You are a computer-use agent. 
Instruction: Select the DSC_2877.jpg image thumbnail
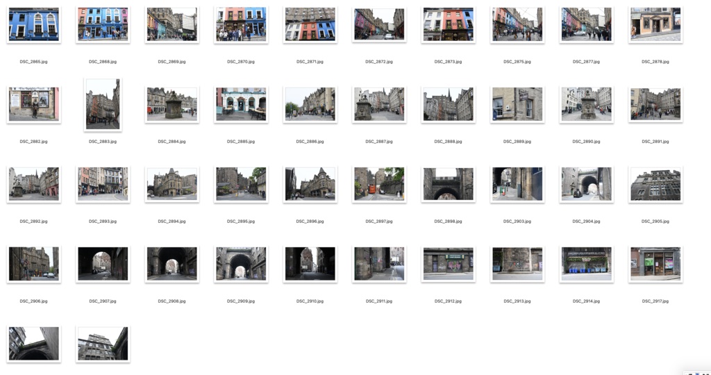[586, 24]
